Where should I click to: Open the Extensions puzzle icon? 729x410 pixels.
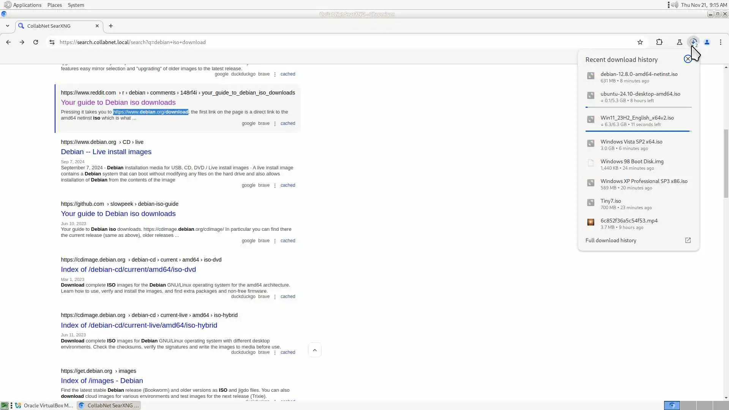point(660,42)
